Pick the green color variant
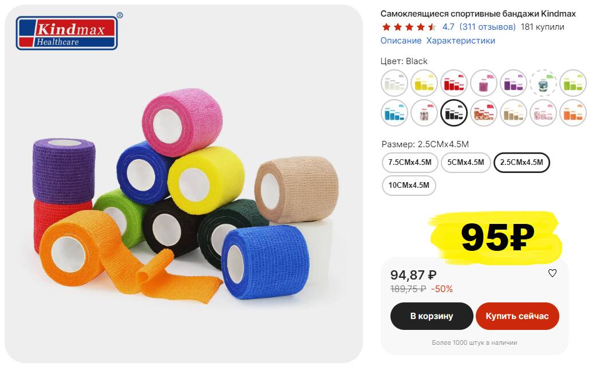The height and width of the screenshot is (374, 600). click(573, 82)
